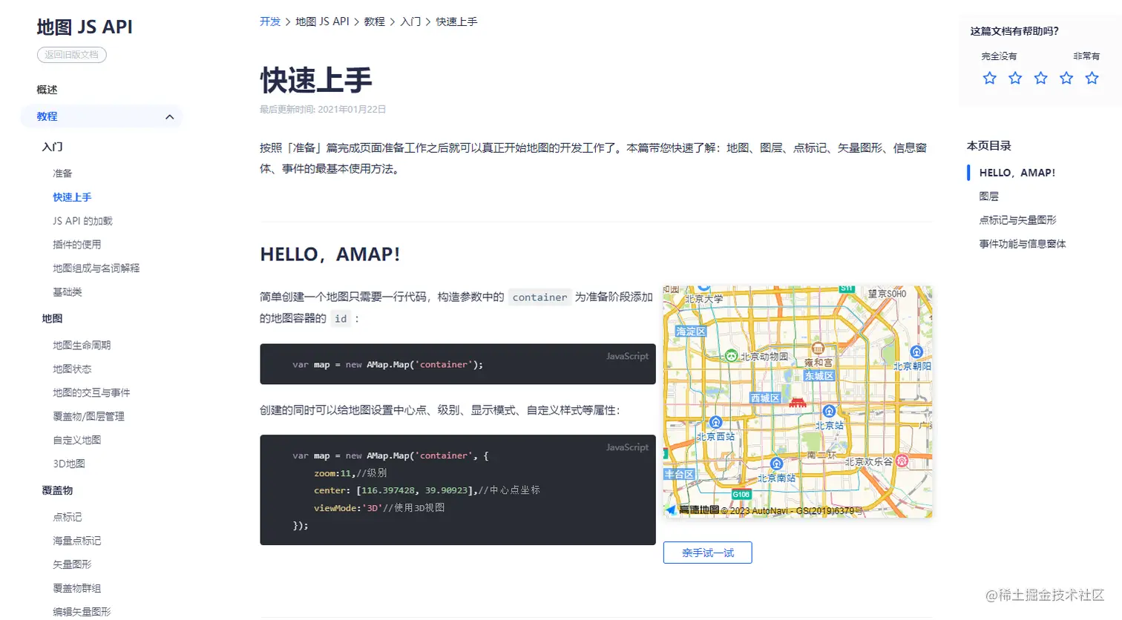The height and width of the screenshot is (620, 1122).
Task: Click 地图 JS API breadcrumb
Action: pos(322,22)
